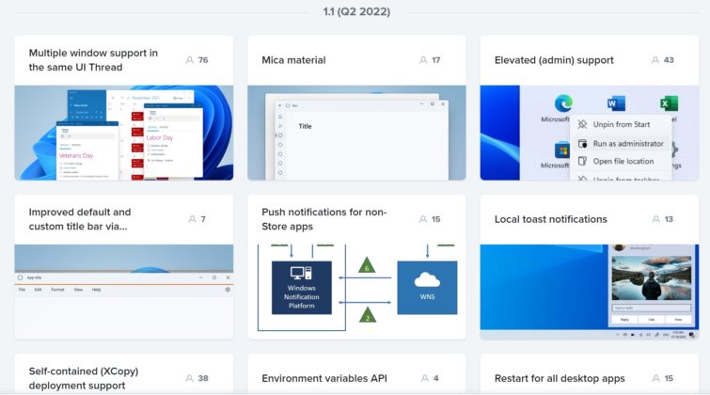Click the Word icon in the admin support image
Viewport: 710px width, 395px height.
pos(617,103)
